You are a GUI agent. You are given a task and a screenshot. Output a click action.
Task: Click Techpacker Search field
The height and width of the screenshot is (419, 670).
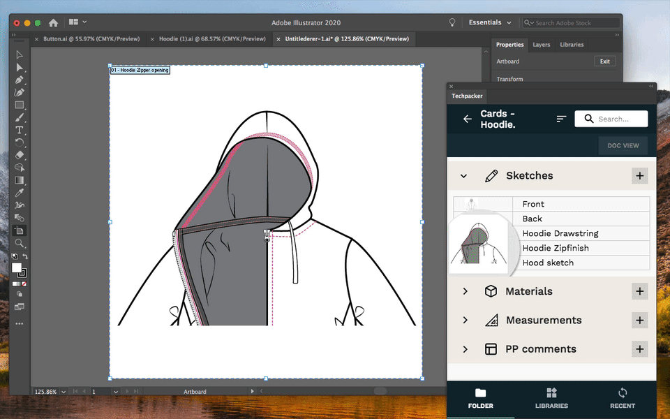click(611, 119)
